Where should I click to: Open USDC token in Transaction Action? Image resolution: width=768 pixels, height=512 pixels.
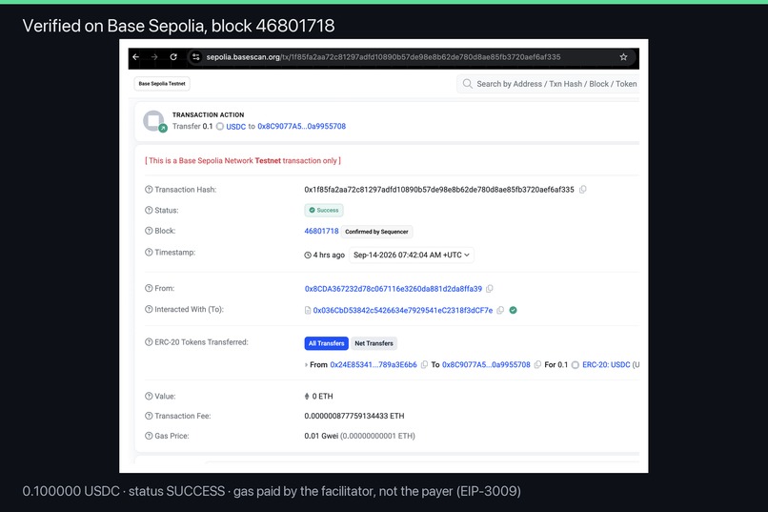tap(235, 127)
